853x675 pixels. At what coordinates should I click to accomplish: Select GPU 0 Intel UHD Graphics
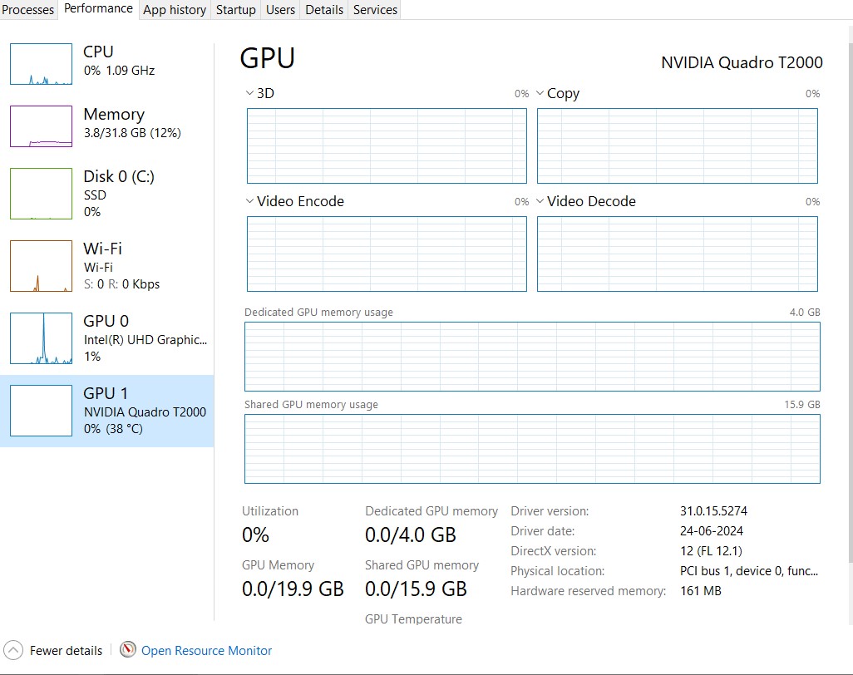[x=145, y=338]
